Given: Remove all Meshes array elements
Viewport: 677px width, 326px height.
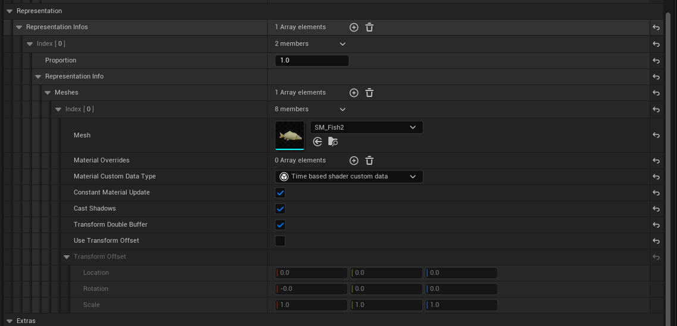Looking at the screenshot, I should (x=369, y=93).
